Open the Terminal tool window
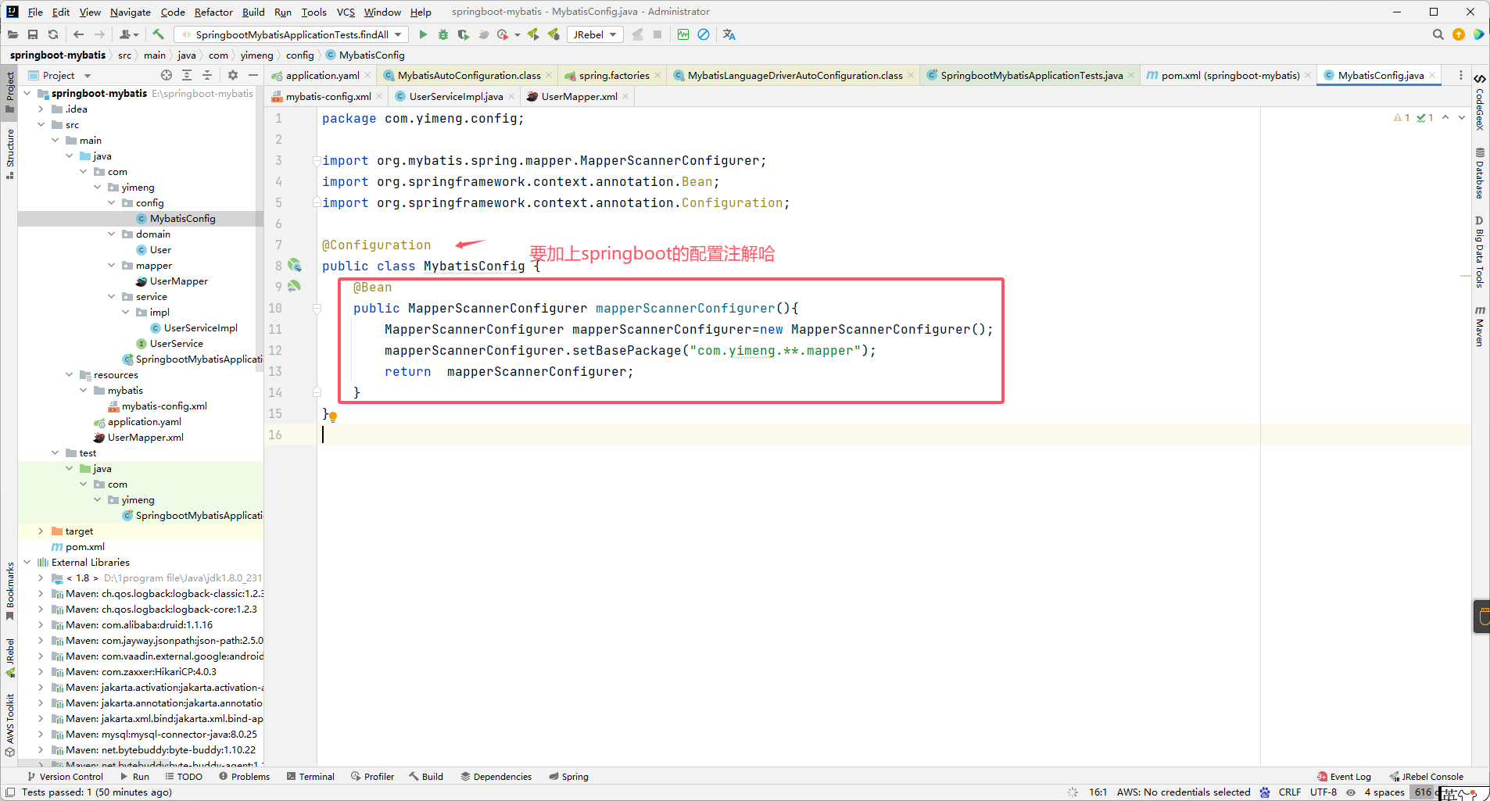The height and width of the screenshot is (801, 1490). click(310, 776)
